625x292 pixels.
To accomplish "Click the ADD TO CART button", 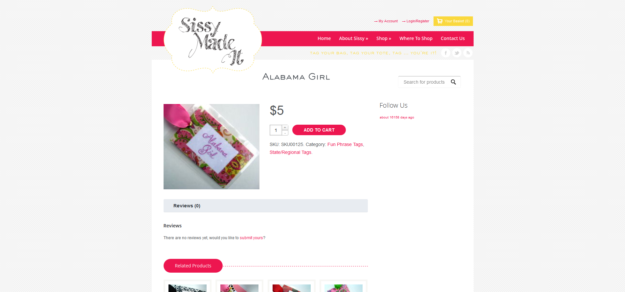I will [x=319, y=130].
